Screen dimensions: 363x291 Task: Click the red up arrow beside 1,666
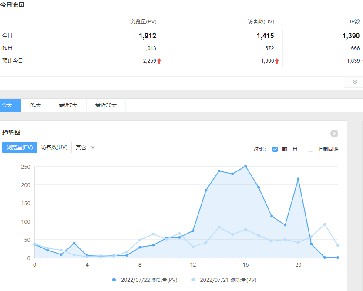pos(277,61)
